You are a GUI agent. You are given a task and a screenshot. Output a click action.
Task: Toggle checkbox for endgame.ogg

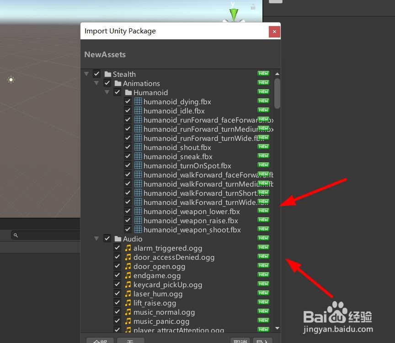pos(117,275)
